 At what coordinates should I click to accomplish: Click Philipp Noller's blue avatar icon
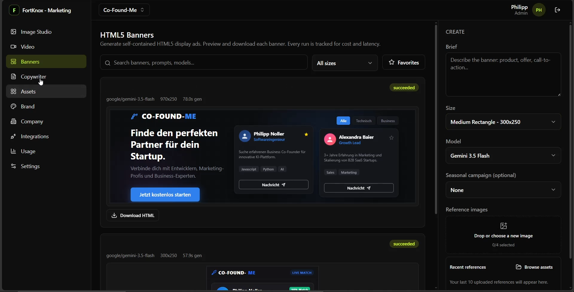click(245, 136)
